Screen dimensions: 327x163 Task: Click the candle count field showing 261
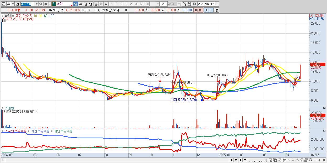click(163, 4)
